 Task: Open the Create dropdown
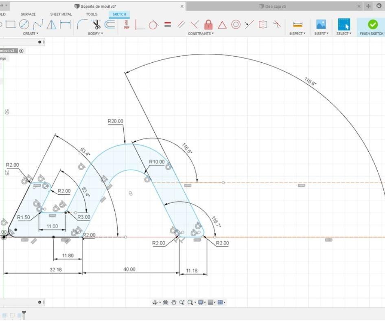tap(30, 33)
